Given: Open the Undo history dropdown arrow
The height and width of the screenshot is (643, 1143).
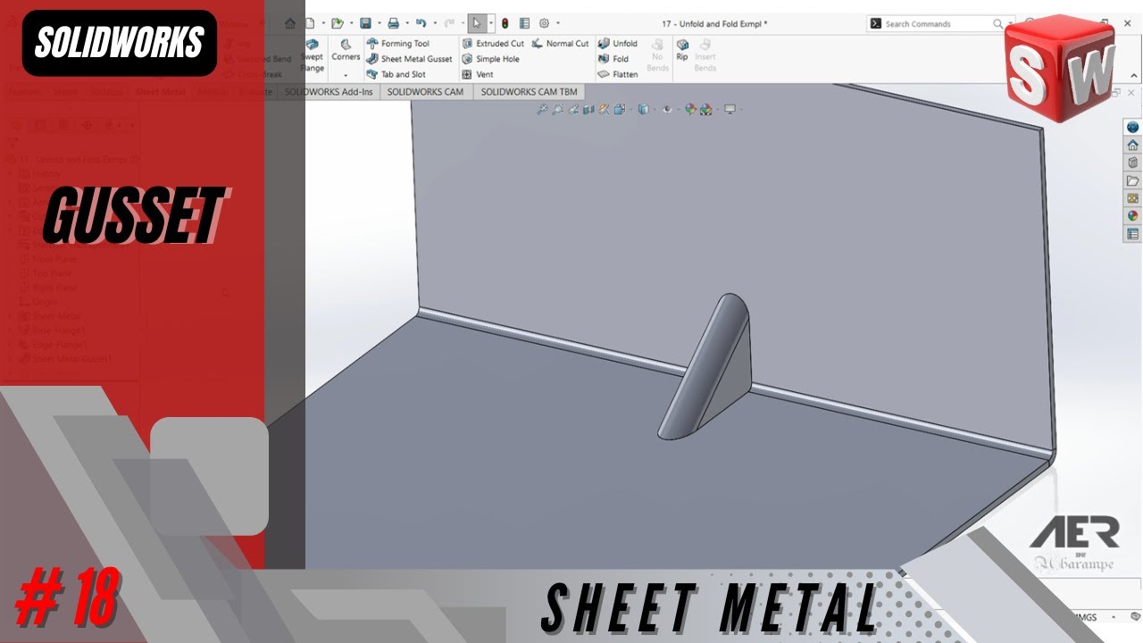Looking at the screenshot, I should click(435, 23).
